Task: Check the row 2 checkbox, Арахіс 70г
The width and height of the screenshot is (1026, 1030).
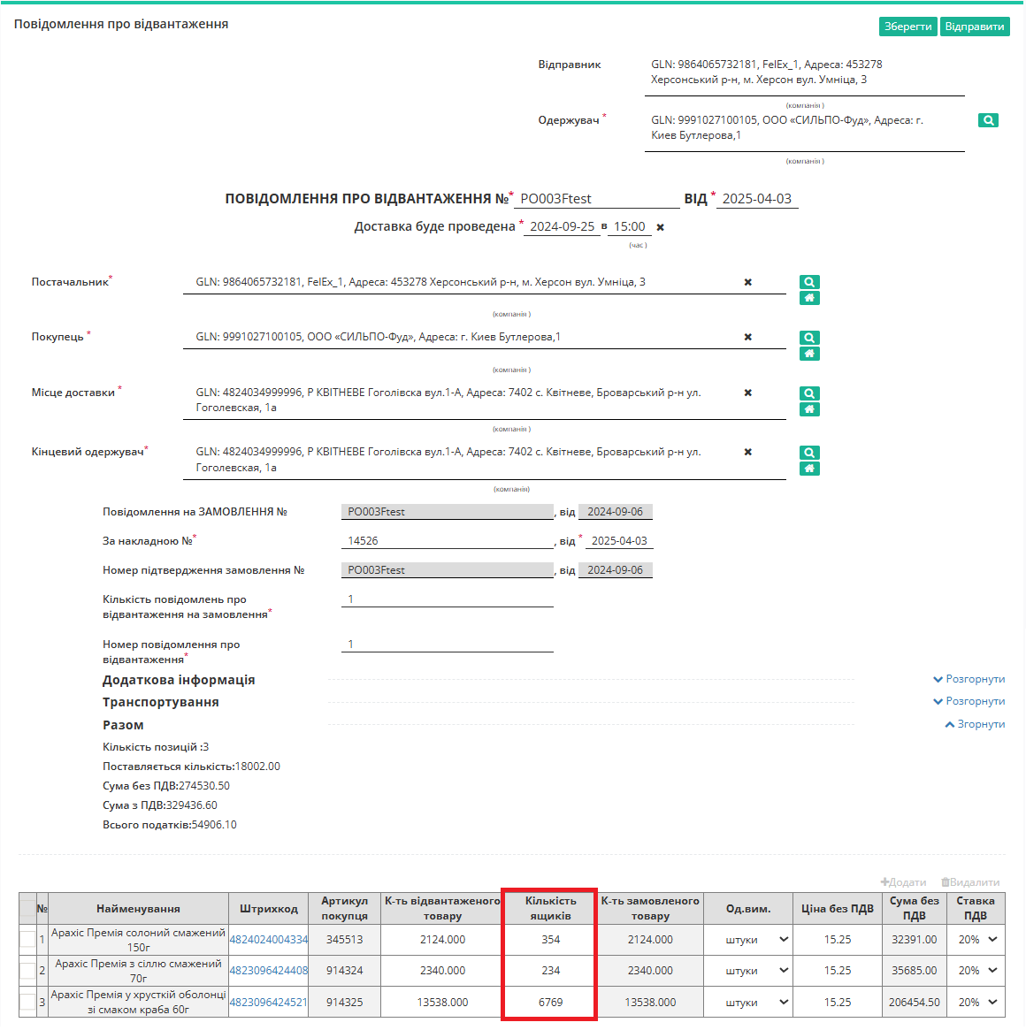Action: (x=27, y=970)
